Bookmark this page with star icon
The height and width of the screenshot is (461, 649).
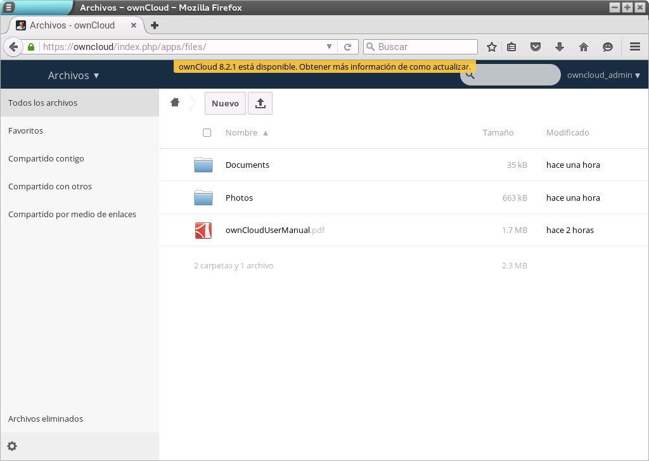[x=491, y=47]
